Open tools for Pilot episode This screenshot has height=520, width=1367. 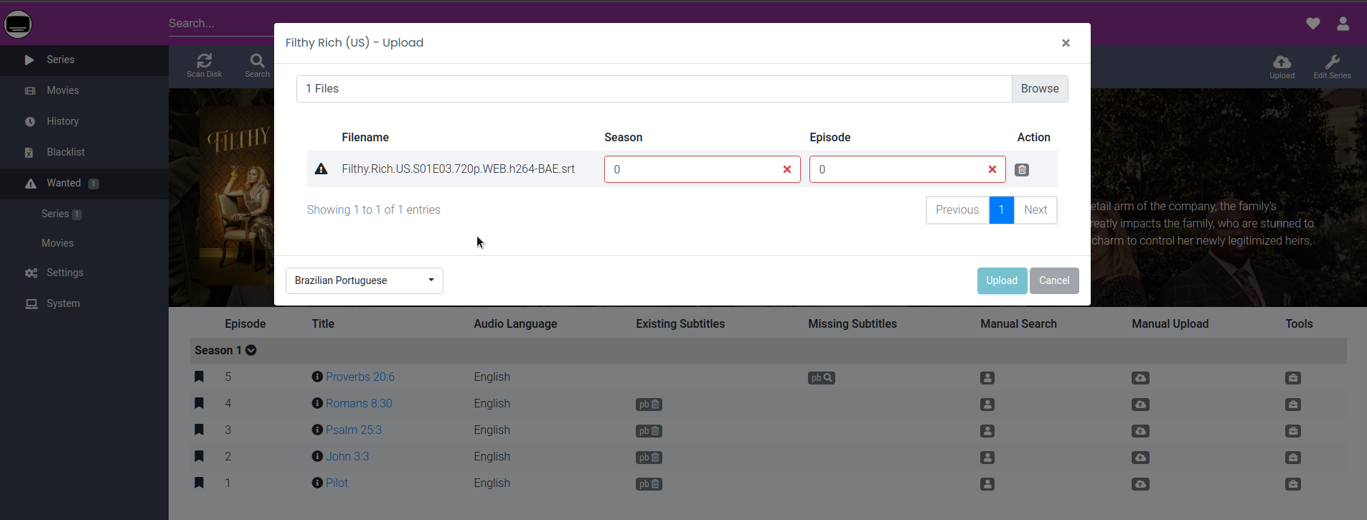pyautogui.click(x=1293, y=484)
